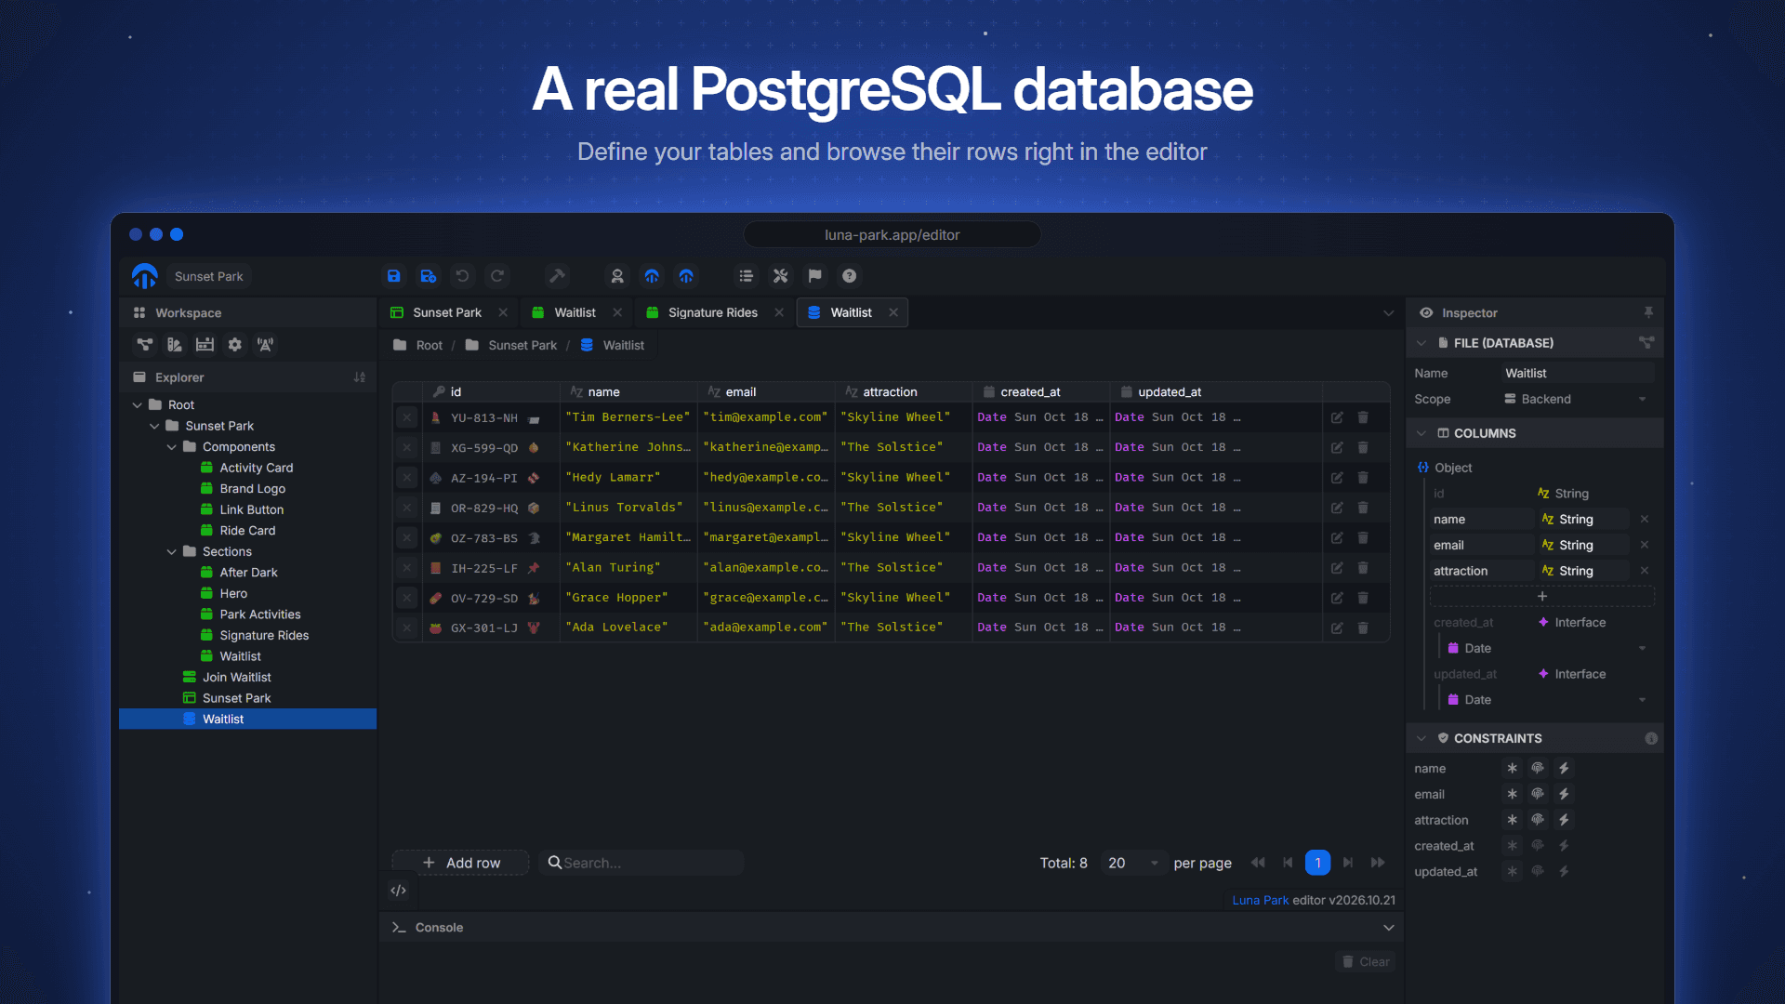Collapse the Sections folder in Explorer
The image size is (1785, 1004).
pos(172,551)
